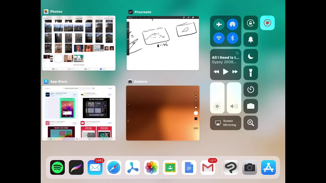The image size is (326, 183).
Task: Tap the Camera icon above its card
Action: click(130, 82)
